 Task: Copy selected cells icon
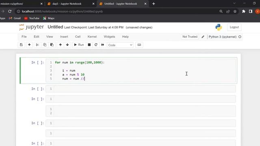point(45,45)
